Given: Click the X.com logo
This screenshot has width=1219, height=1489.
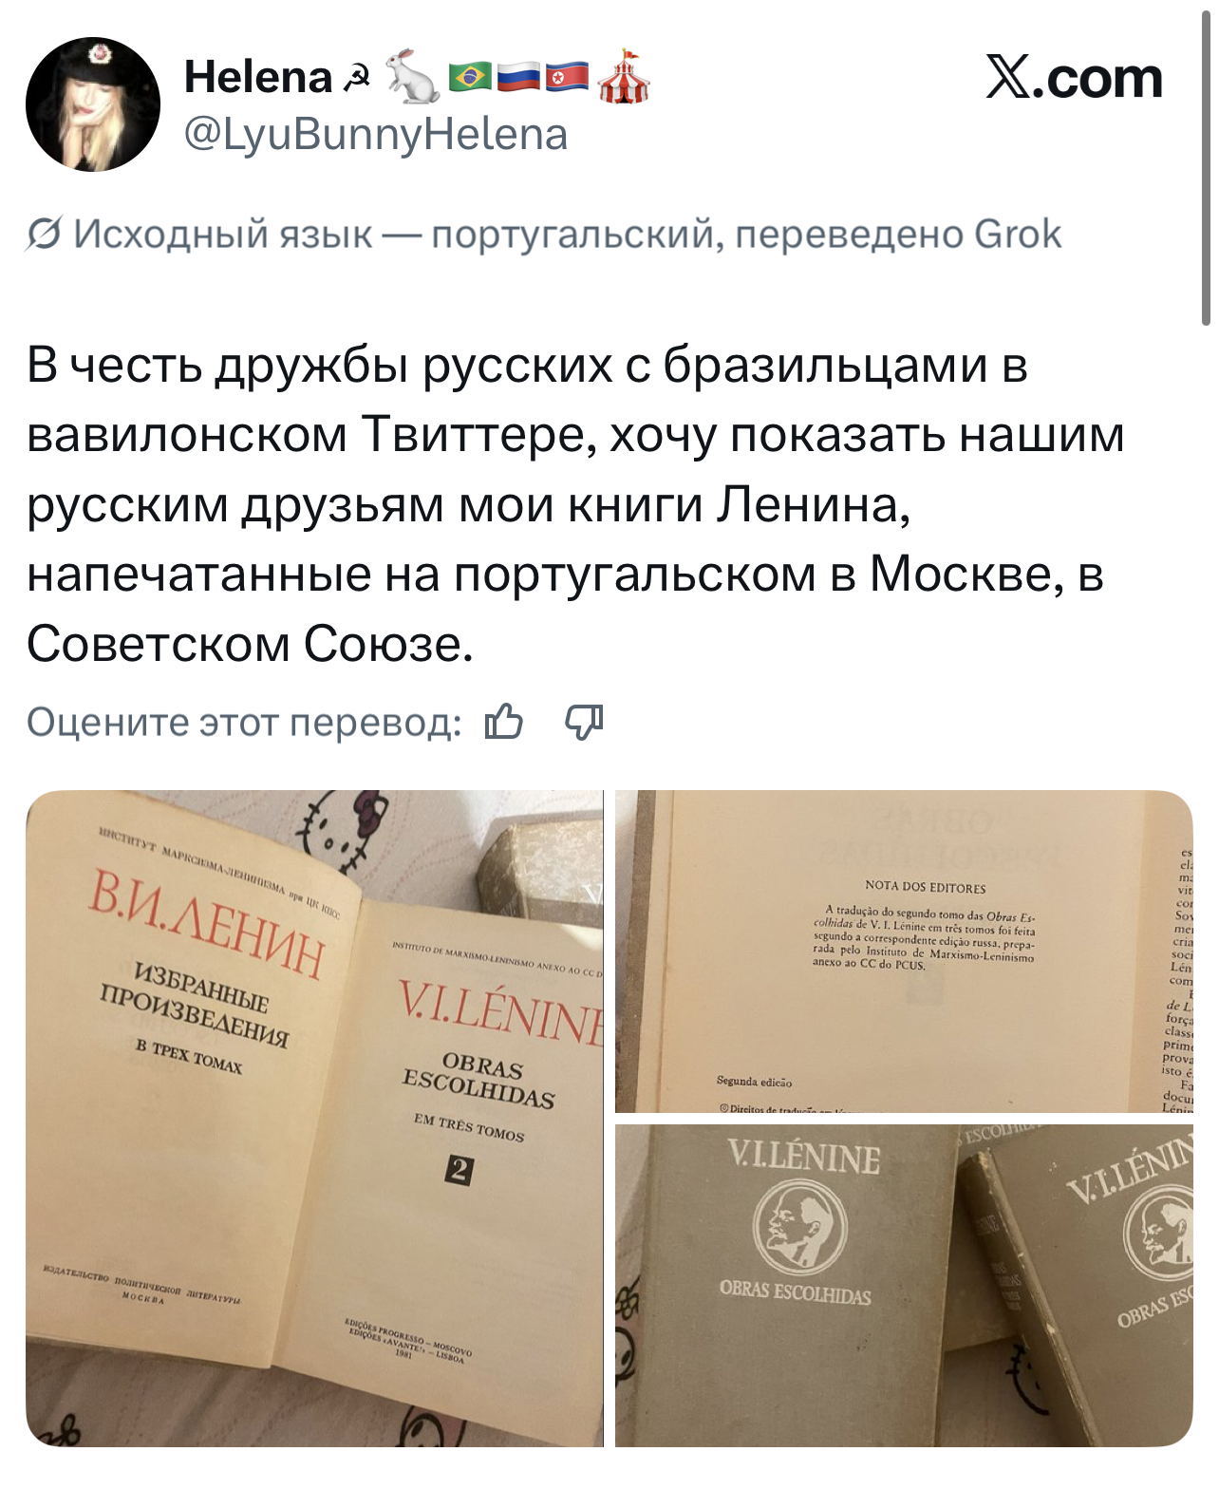Looking at the screenshot, I should tap(1075, 78).
